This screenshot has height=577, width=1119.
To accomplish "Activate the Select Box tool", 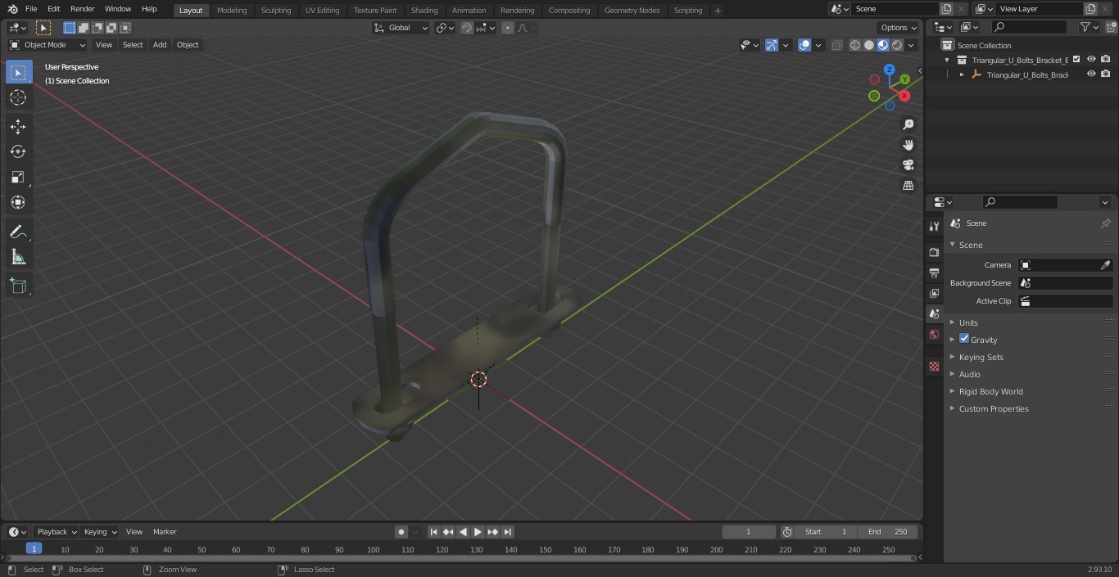I will (18, 72).
